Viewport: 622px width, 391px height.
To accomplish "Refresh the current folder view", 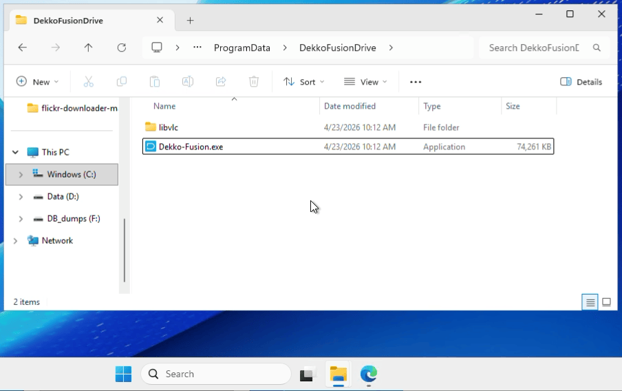I will [122, 47].
